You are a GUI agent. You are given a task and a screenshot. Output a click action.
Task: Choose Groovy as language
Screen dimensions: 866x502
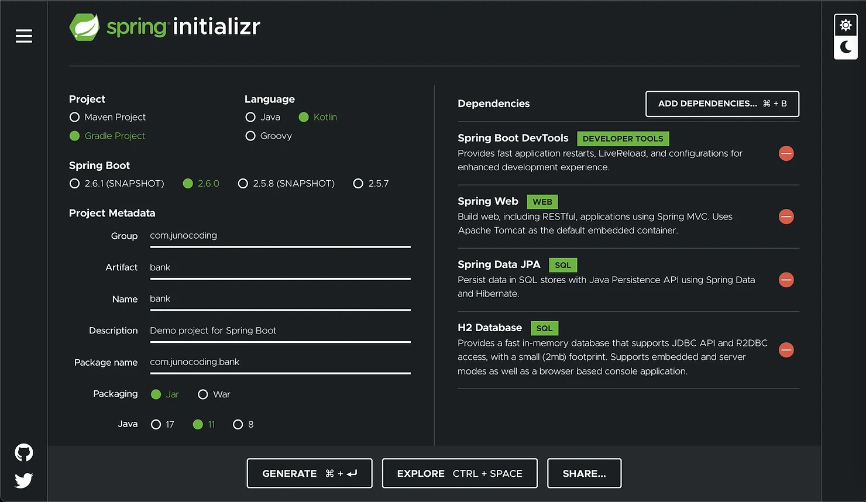pos(269,136)
